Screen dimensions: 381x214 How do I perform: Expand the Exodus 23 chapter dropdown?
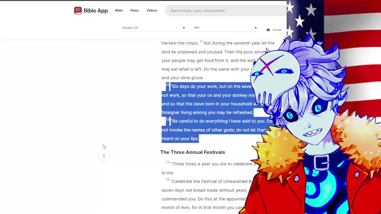click(154, 28)
